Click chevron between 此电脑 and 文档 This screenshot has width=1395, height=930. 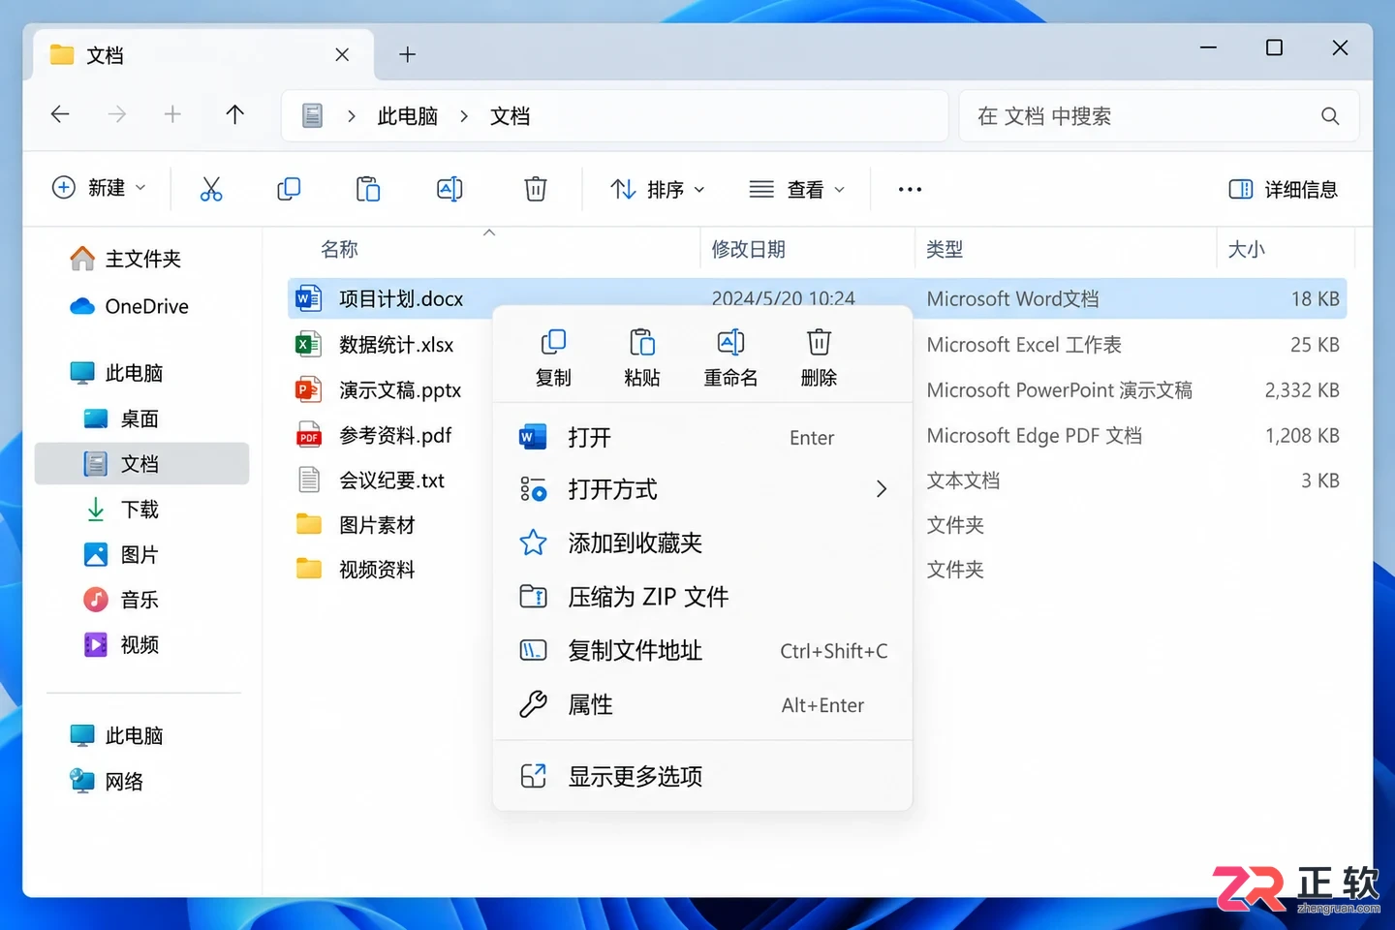[x=464, y=116]
